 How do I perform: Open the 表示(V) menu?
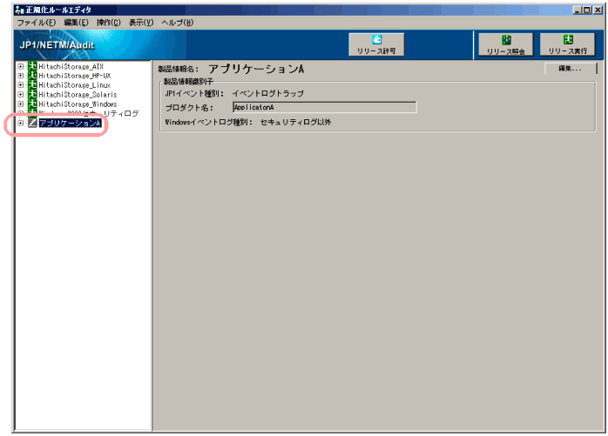[141, 23]
